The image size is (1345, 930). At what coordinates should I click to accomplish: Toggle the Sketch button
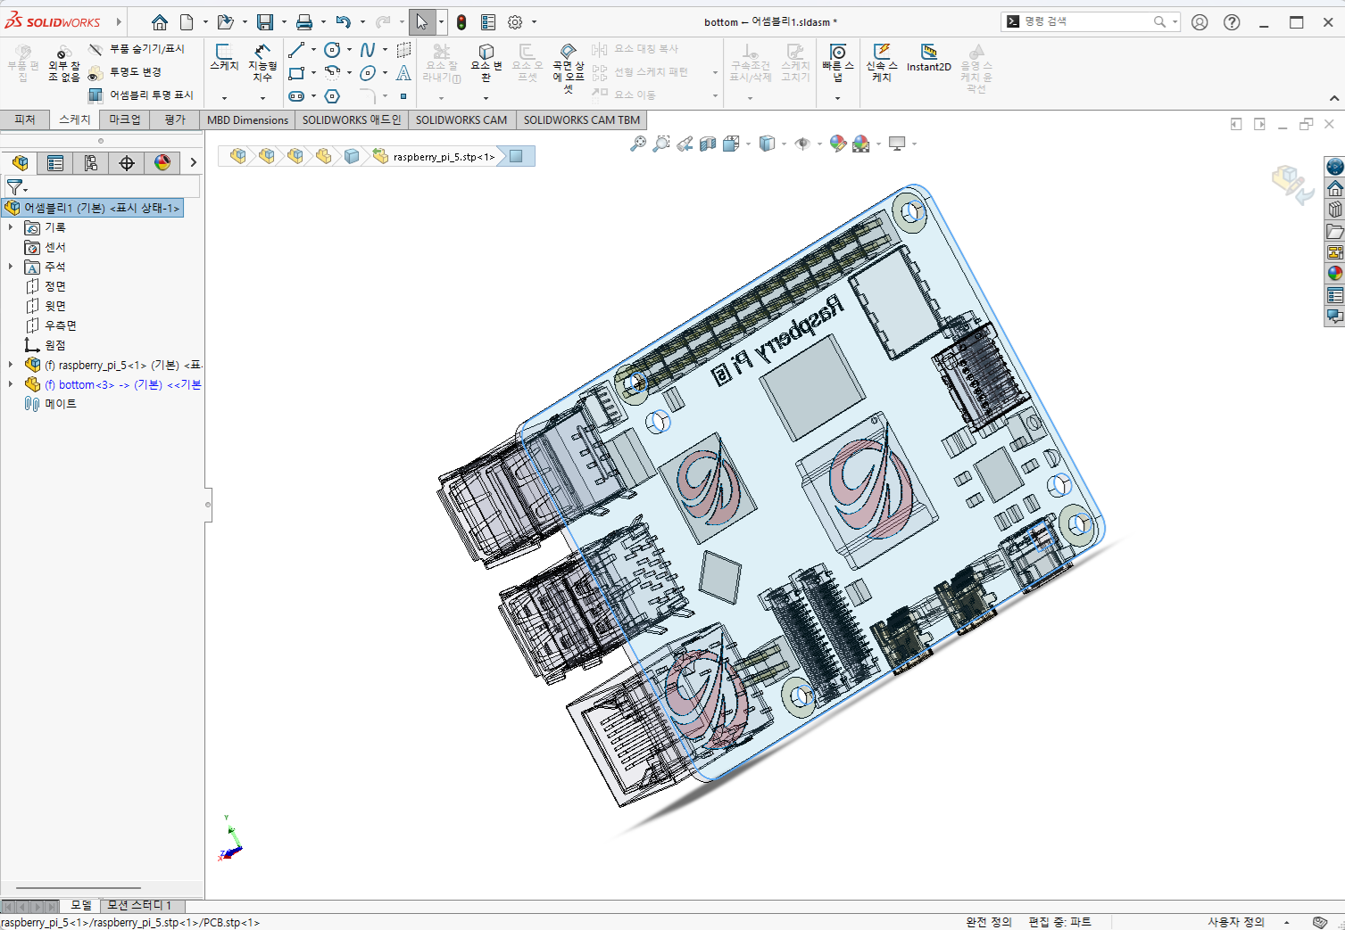224,58
